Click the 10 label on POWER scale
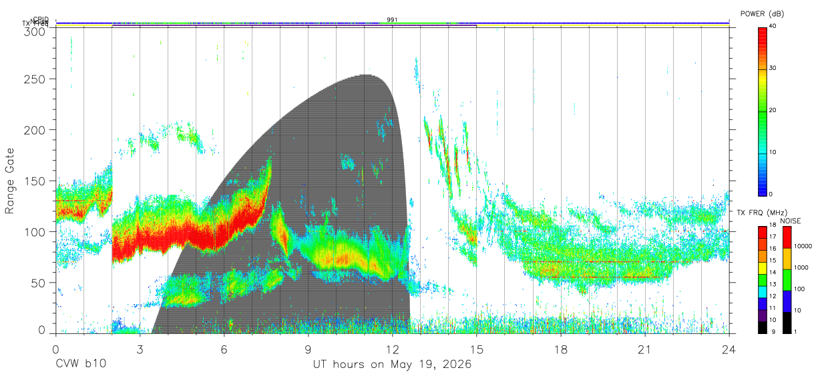The height and width of the screenshot is (378, 820). 773,153
